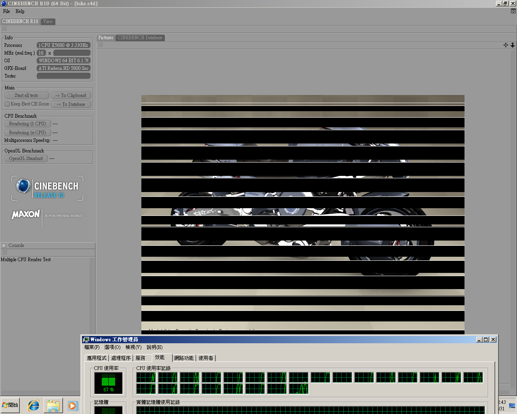This screenshot has width=517, height=414.
Task: Launch Internet Explorer from taskbar
Action: pos(33,406)
